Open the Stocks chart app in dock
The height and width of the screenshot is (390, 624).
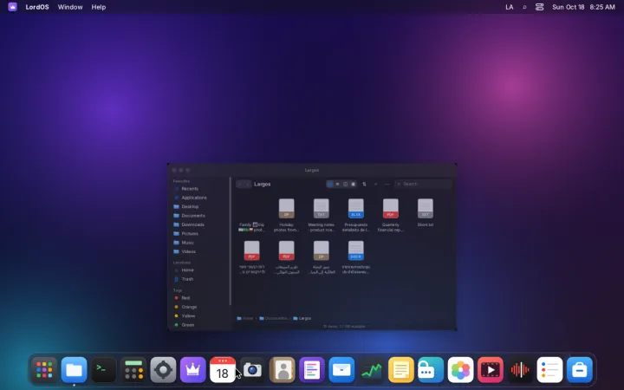pos(371,370)
